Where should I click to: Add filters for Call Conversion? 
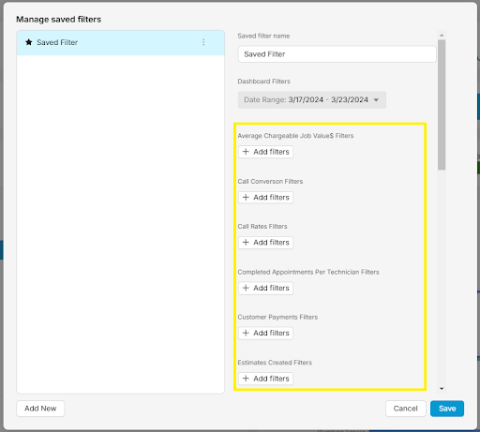click(x=265, y=198)
